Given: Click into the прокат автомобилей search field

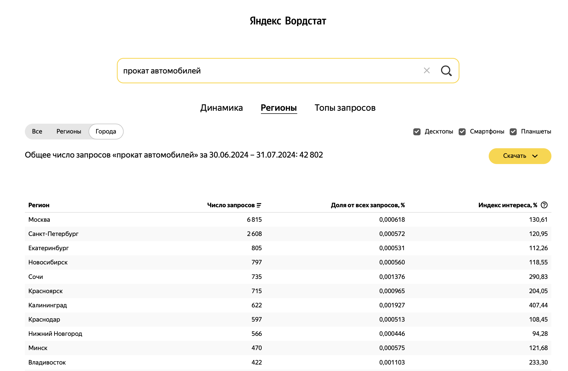Looking at the screenshot, I should click(x=259, y=71).
